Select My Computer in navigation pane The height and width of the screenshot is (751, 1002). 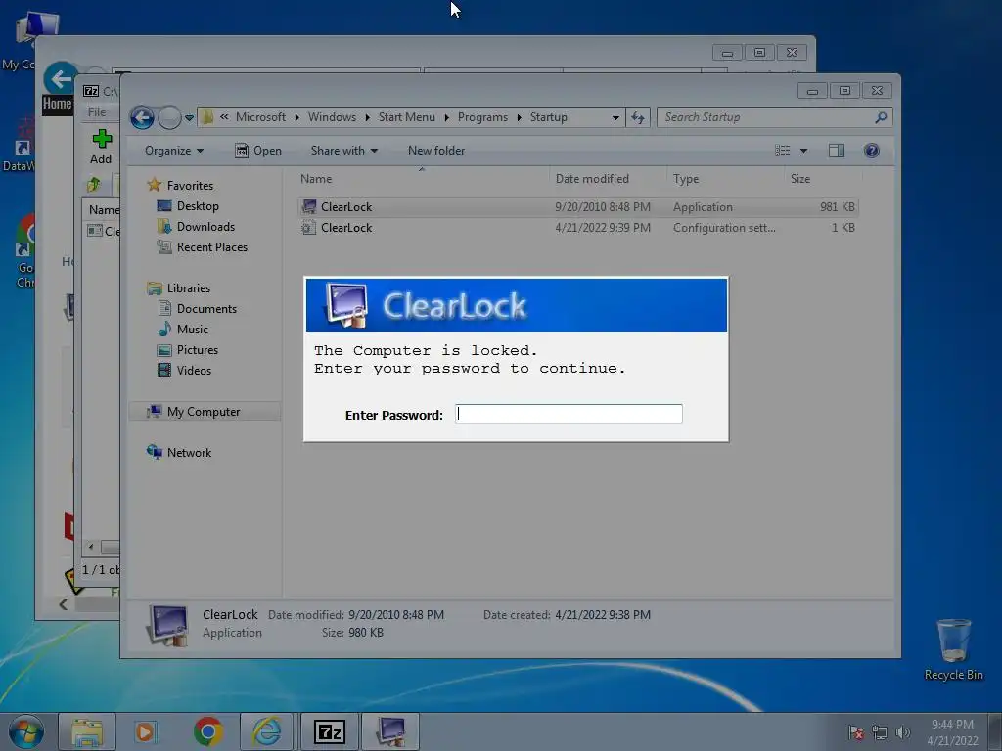pos(204,412)
